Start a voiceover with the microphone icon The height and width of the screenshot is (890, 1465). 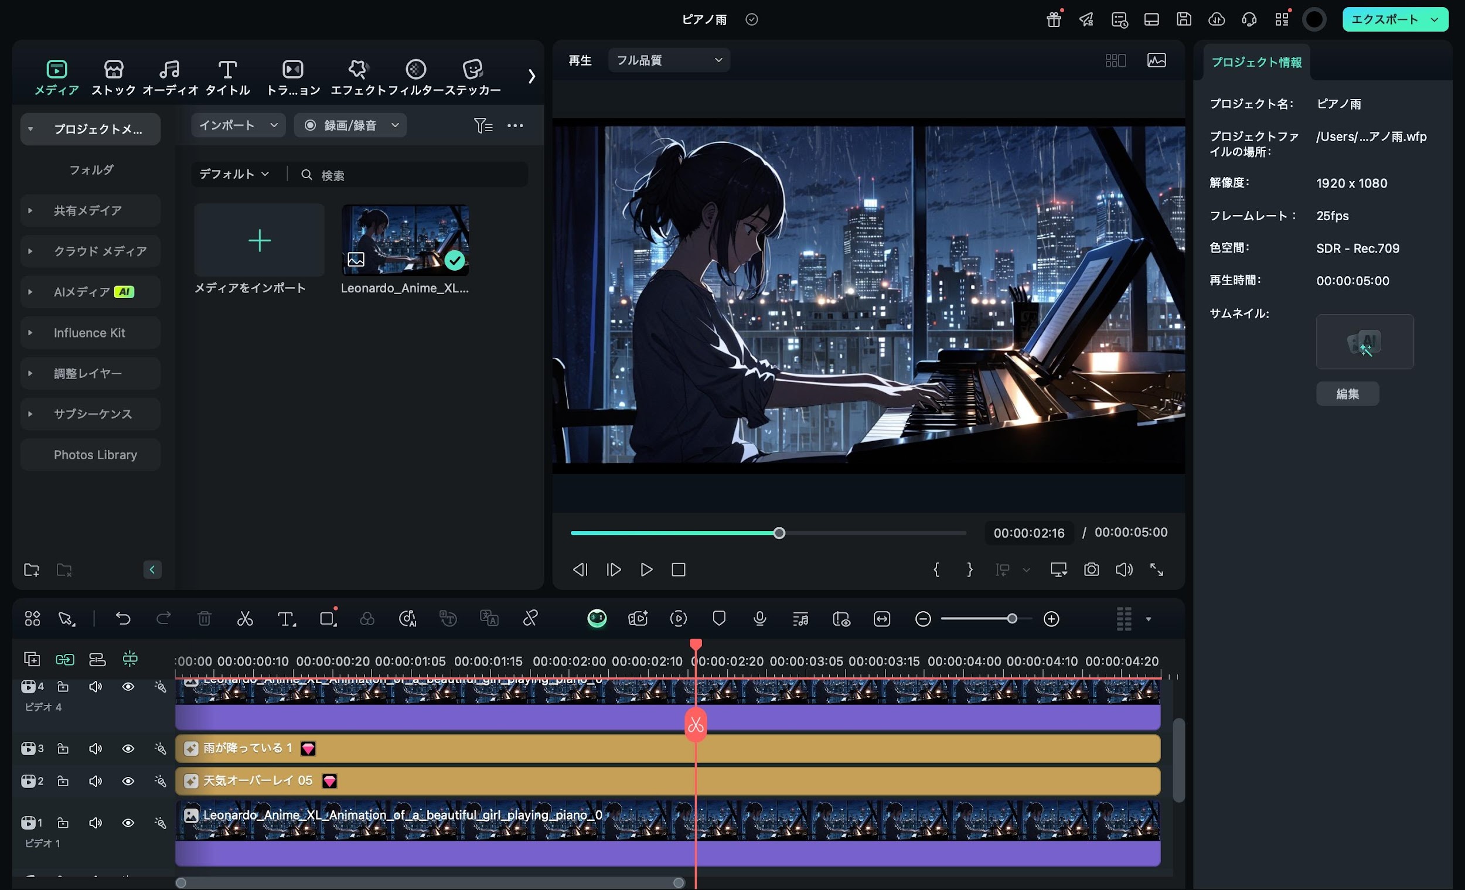[x=760, y=618]
